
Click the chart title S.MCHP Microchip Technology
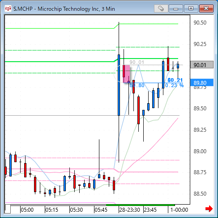64,9
